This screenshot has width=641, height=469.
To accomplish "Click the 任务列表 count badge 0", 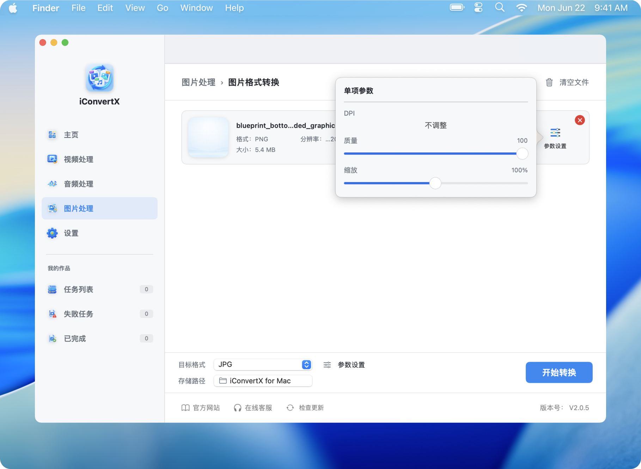I will point(146,289).
